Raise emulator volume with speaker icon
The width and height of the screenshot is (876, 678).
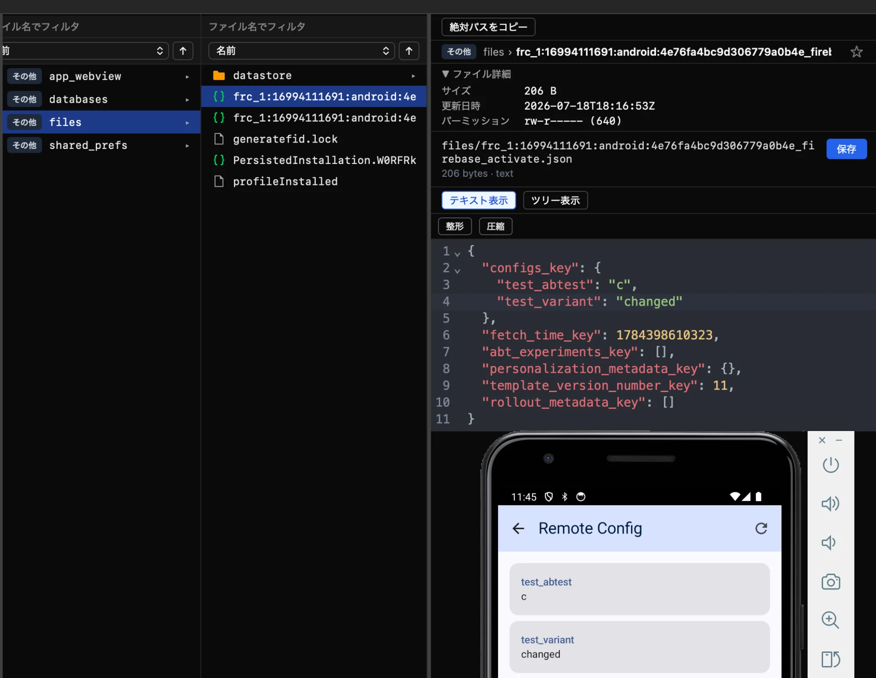tap(830, 503)
